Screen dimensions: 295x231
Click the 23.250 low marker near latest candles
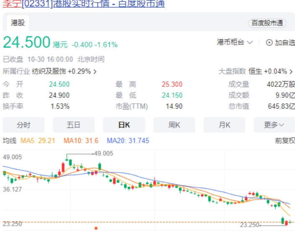[x=249, y=225]
